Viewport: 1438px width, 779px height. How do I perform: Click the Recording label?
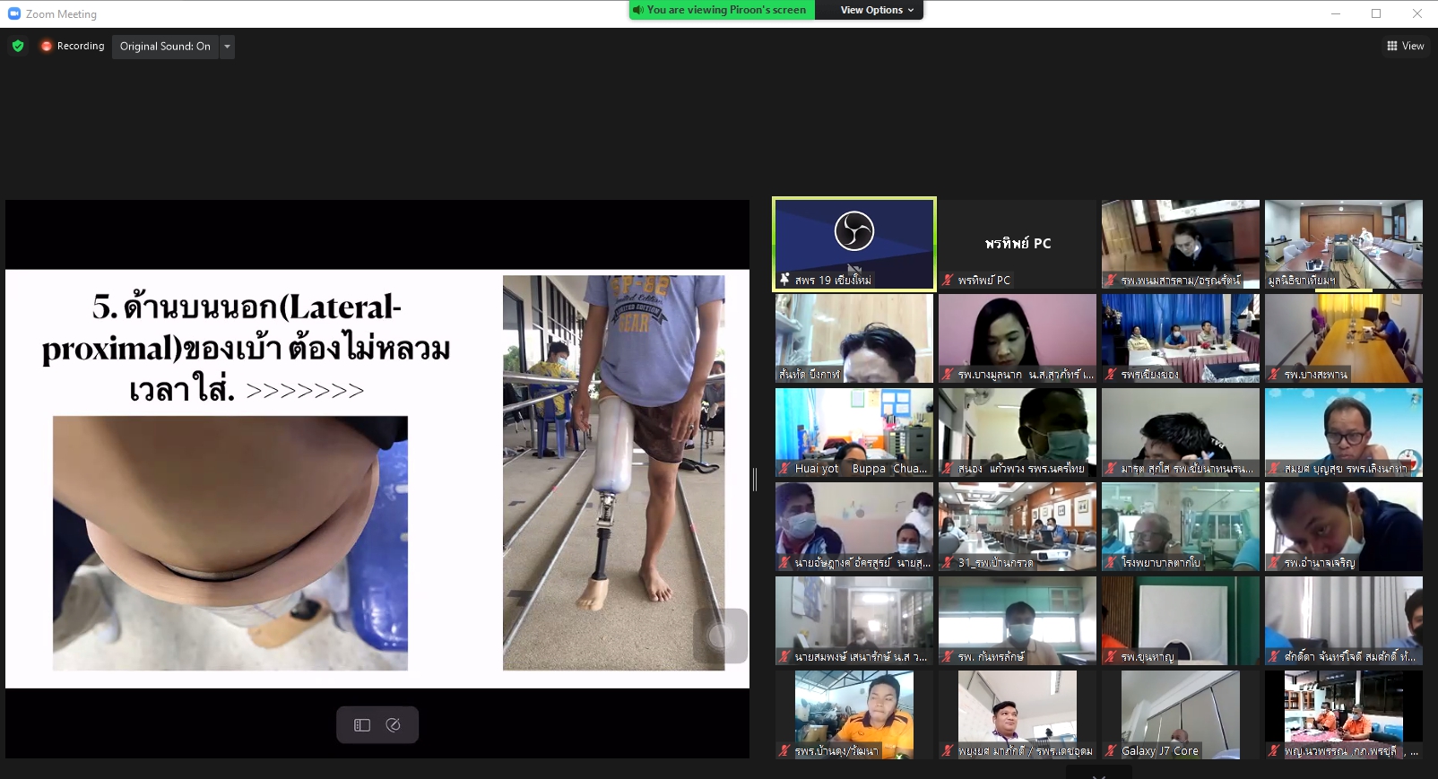(x=81, y=46)
